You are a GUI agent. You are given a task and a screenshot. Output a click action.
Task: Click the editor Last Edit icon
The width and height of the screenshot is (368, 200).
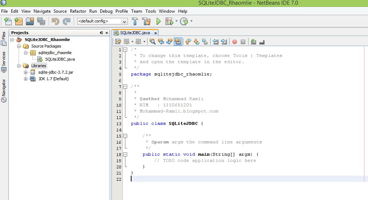tap(118, 42)
